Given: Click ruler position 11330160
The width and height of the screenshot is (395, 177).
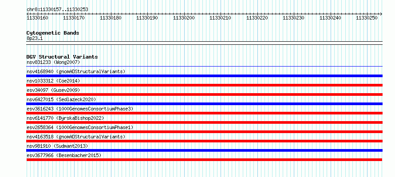Looking at the screenshot, I should 38,18.
